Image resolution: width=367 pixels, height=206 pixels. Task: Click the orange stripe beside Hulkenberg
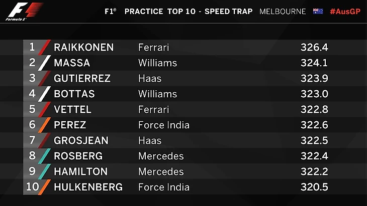[45, 187]
